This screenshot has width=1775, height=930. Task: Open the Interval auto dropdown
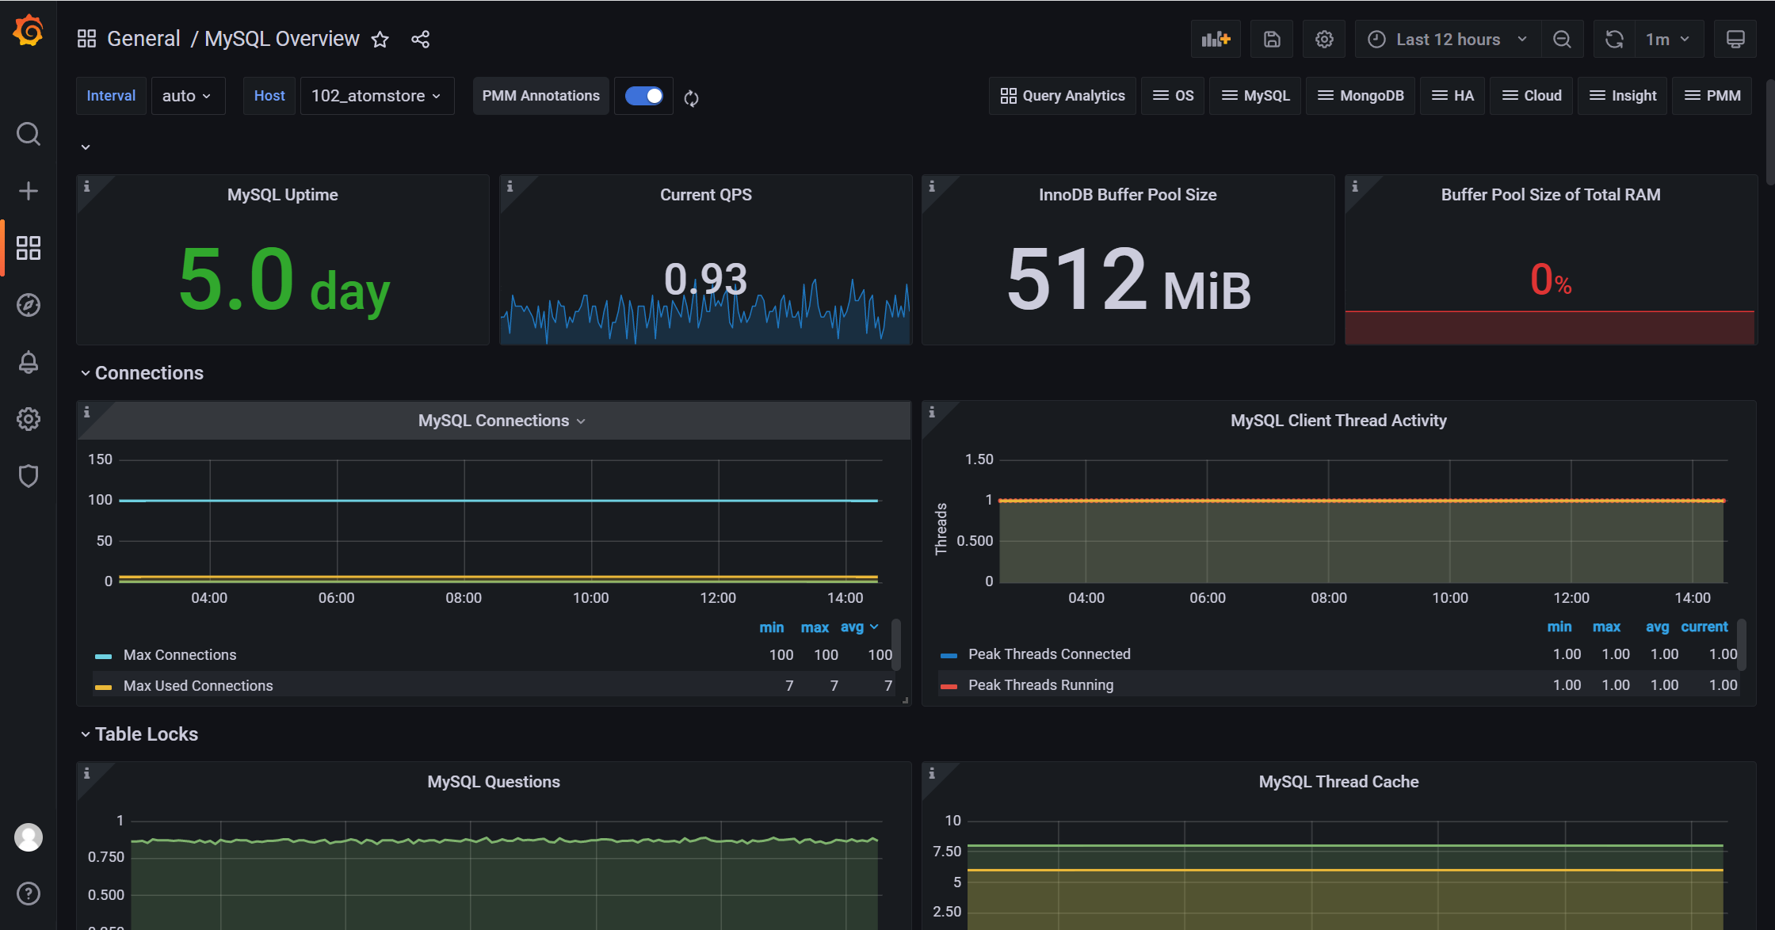pyautogui.click(x=188, y=96)
